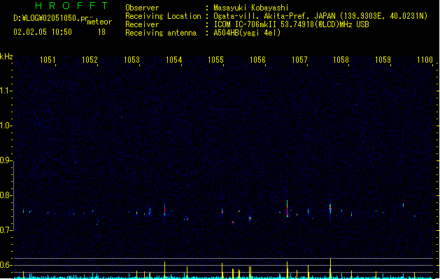Click the 'Receiving Location' label
Screen dimensions: 440x279
point(163,16)
